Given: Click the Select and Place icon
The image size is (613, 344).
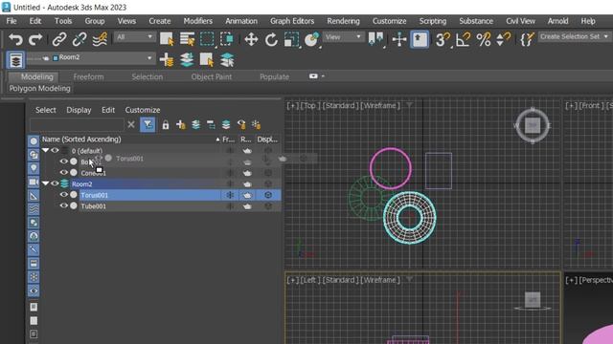Looking at the screenshot, I should 311,39.
